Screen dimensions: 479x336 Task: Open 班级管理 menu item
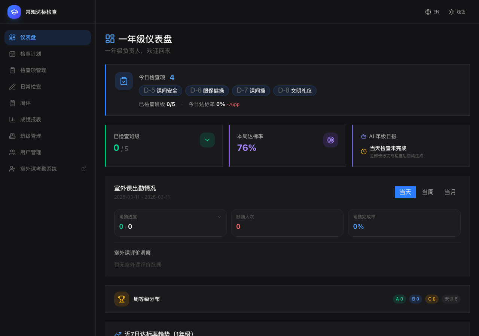[48, 136]
